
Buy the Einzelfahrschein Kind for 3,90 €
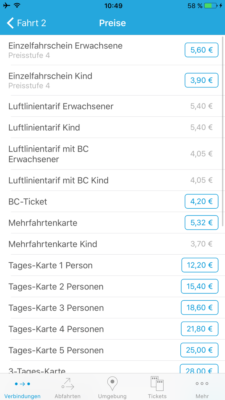[202, 80]
